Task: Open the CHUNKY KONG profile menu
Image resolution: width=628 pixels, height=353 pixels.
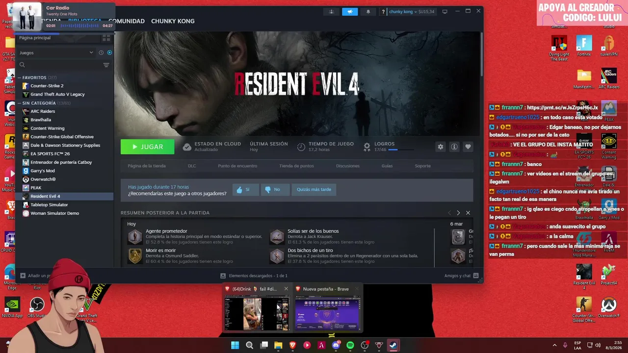Action: tap(173, 21)
